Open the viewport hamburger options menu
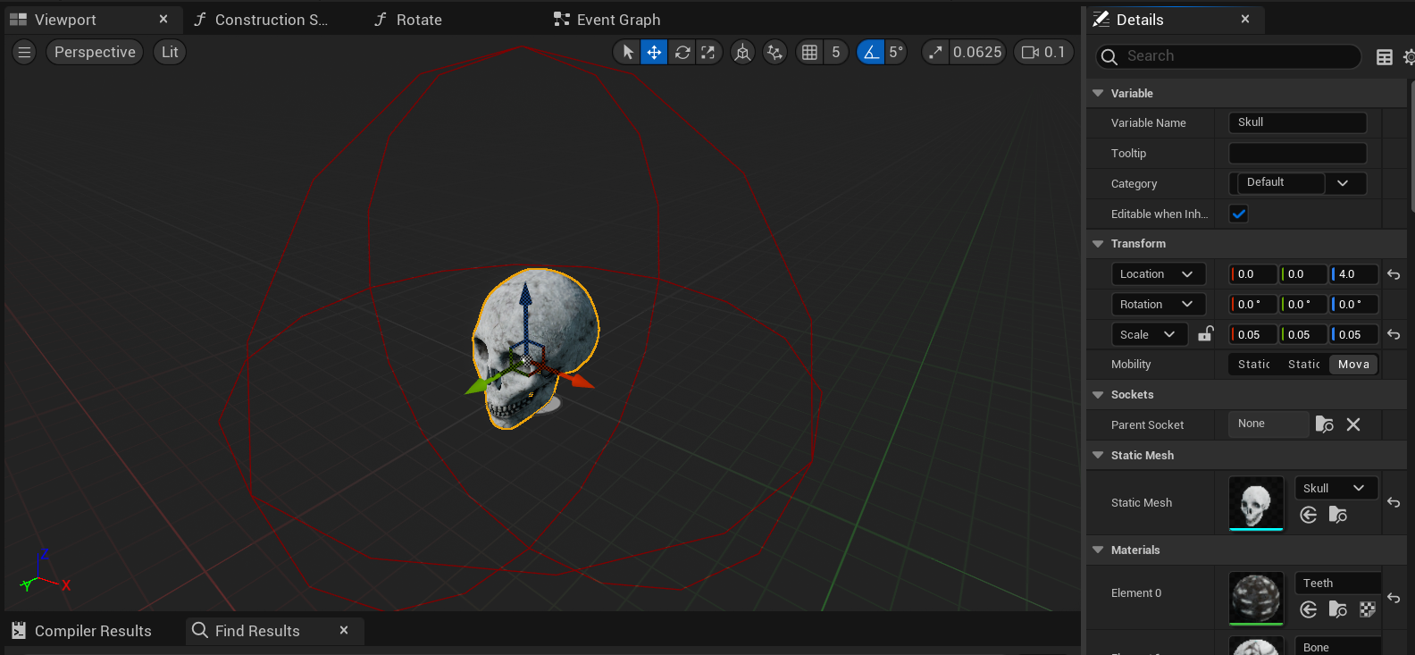1415x655 pixels. click(25, 53)
